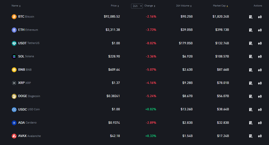The width and height of the screenshot is (269, 145).
Task: Click the $0.38241 Dogecoin price
Action: click(x=113, y=96)
